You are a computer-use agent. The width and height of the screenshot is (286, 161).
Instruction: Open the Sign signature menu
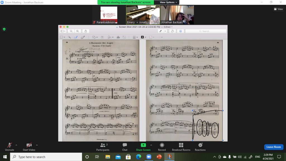click(x=111, y=37)
